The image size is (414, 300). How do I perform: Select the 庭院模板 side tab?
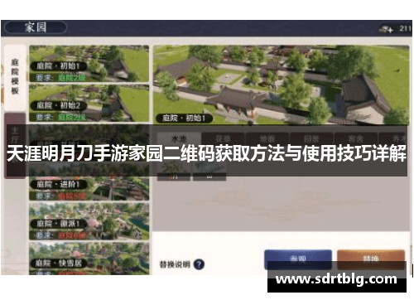click(15, 77)
